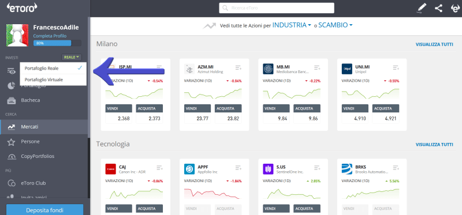Click the Brooks Automation logo
This screenshot has height=215, width=462.
click(x=347, y=169)
